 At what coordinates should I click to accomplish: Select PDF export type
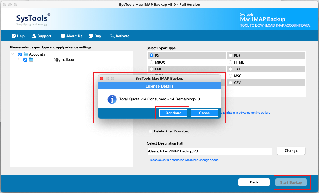(x=230, y=55)
